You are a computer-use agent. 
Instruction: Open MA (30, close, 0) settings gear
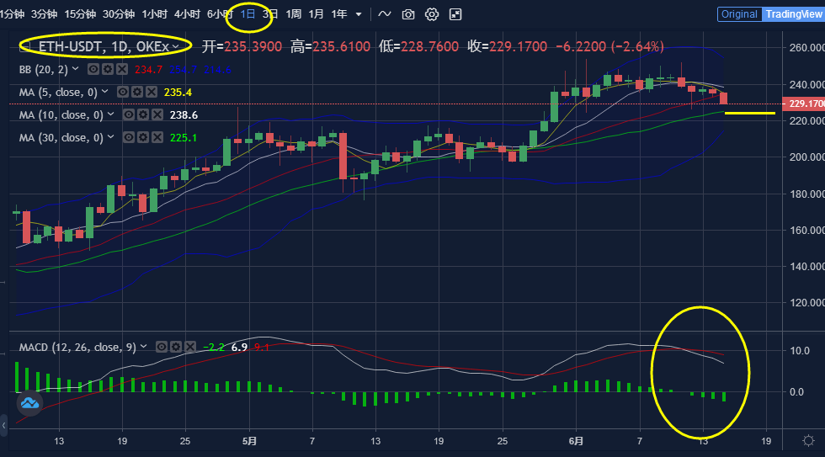coord(143,137)
